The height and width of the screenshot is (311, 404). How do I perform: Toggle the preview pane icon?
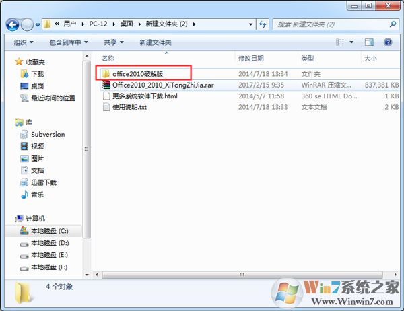[369, 42]
